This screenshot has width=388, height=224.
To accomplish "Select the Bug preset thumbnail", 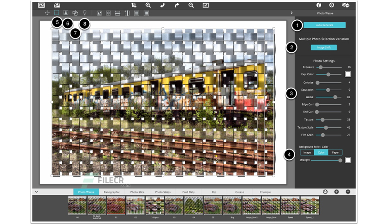I will point(232,205).
